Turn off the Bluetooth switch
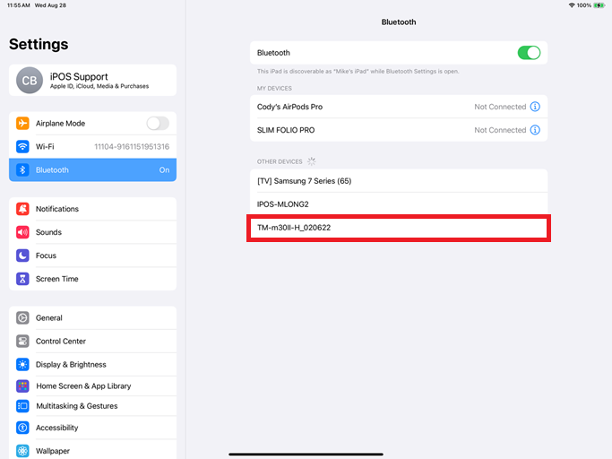612x459 pixels. pos(529,53)
